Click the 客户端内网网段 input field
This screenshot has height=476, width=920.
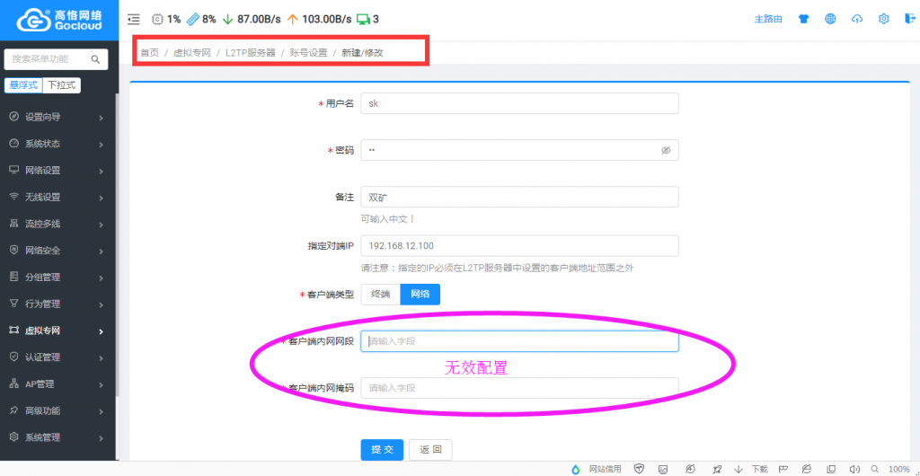pyautogui.click(x=519, y=341)
